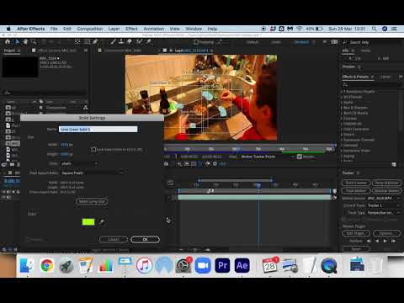Click the solid Name input field

click(x=98, y=129)
